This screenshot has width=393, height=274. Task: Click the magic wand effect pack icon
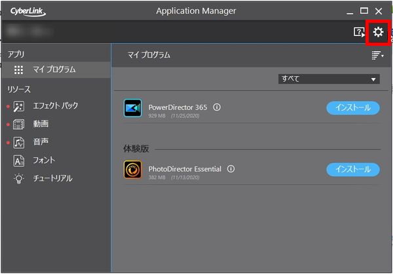[x=19, y=106]
